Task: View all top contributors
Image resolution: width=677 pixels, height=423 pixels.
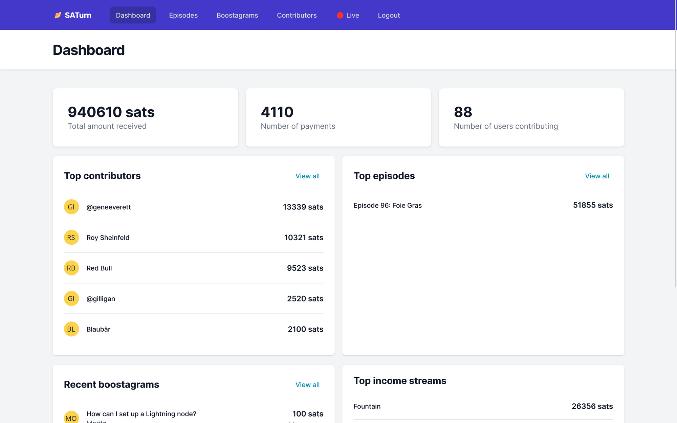Action: 307,176
